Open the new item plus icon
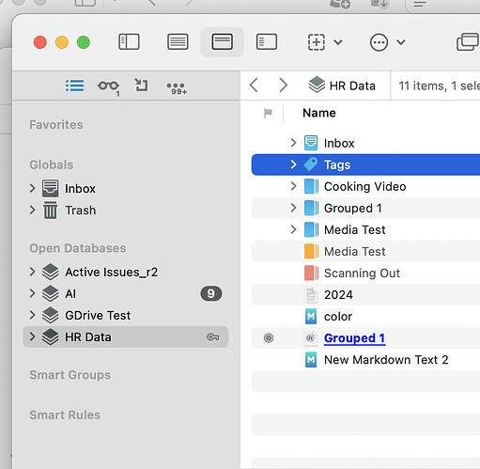Image resolution: width=480 pixels, height=469 pixels. coord(317,42)
